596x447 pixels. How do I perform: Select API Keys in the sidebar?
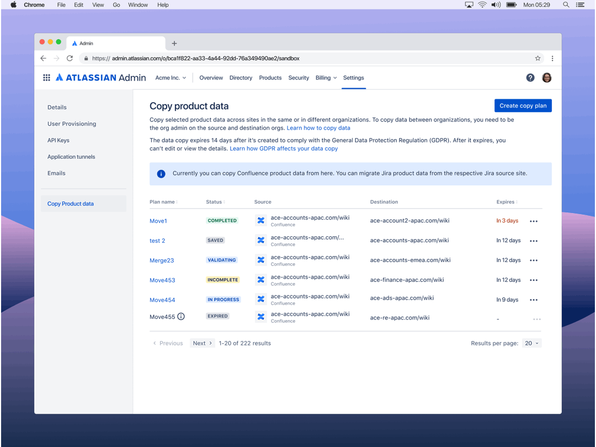point(58,140)
